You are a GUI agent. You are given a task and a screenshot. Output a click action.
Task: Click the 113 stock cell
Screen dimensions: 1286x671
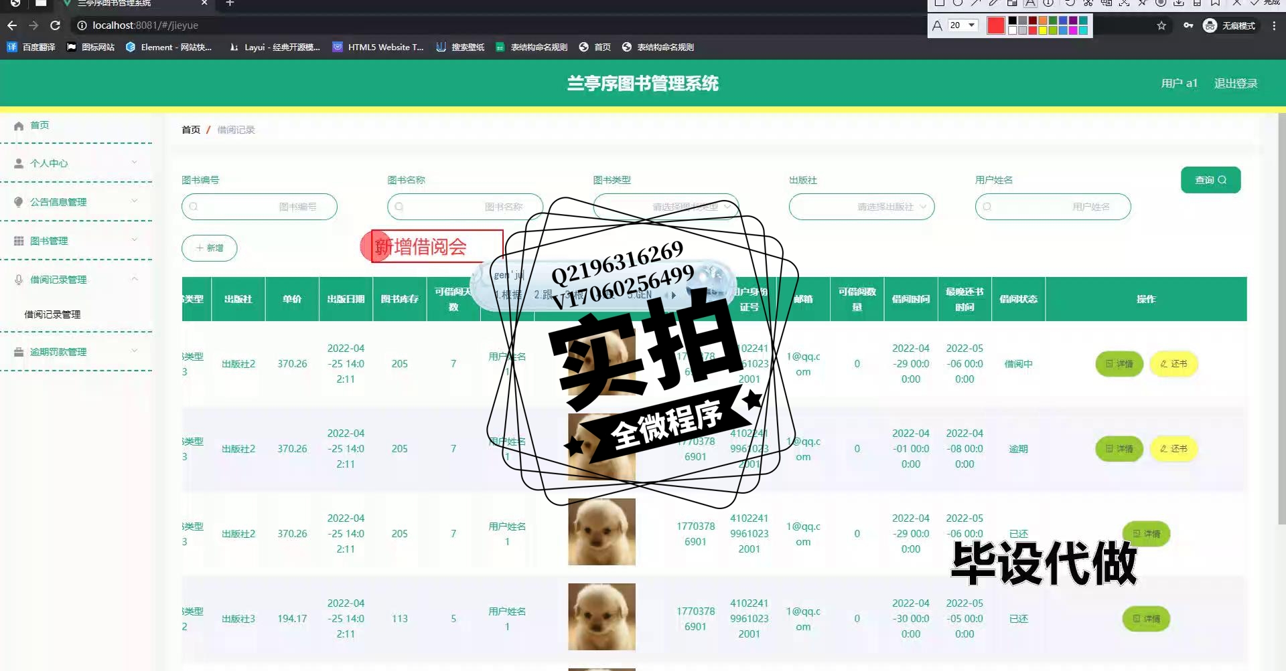399,619
